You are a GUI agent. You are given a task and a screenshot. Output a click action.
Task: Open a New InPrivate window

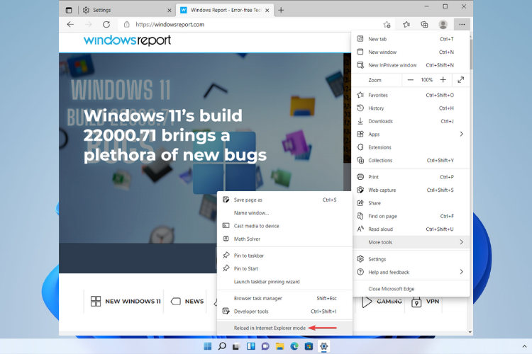[x=411, y=65]
